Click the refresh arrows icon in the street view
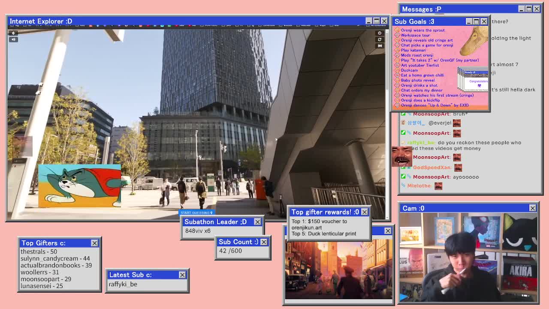This screenshot has height=309, width=549. tap(379, 39)
